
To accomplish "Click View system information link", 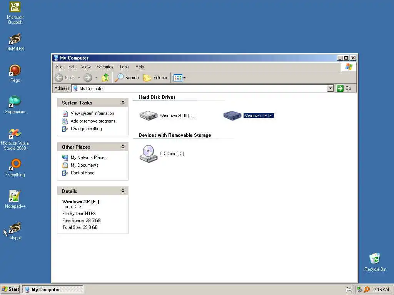I will pyautogui.click(x=92, y=113).
